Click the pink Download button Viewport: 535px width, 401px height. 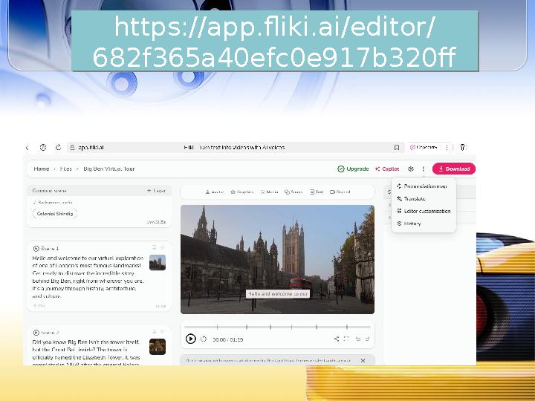[454, 169]
